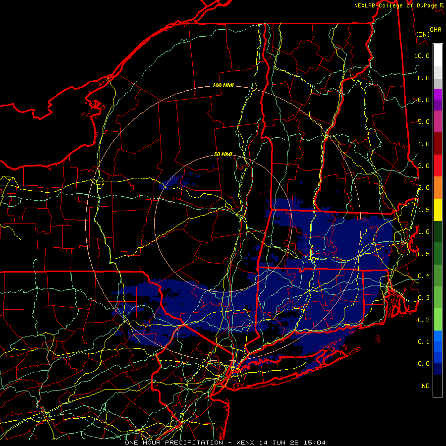Click the 3.0 legend value
This screenshot has width=446, height=446.
(424, 166)
